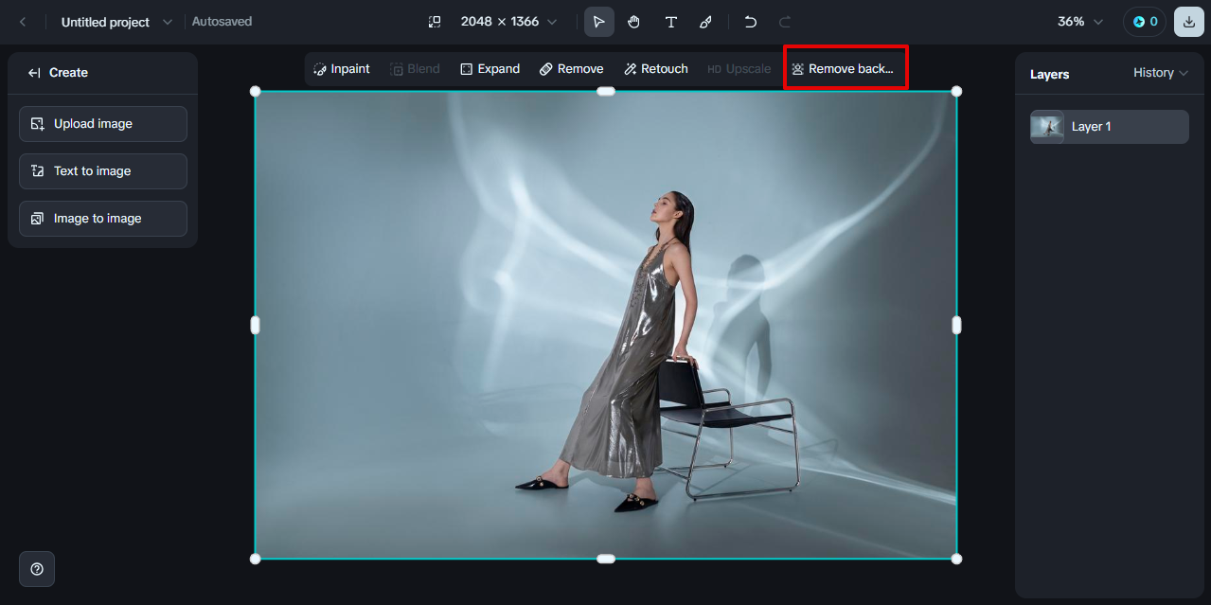
Task: Switch to the Layers tab
Action: (x=1049, y=74)
